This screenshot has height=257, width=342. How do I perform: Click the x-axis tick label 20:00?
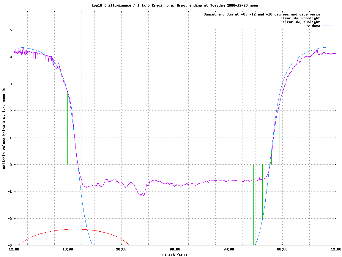(x=121, y=249)
